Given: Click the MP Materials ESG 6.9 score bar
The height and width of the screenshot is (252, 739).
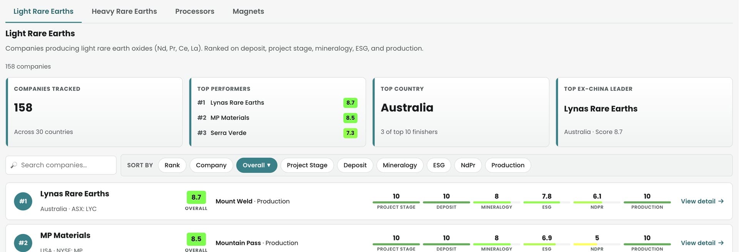Looking at the screenshot, I should (x=547, y=244).
